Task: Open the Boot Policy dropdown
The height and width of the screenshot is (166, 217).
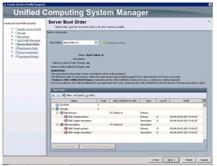Action: point(96,42)
